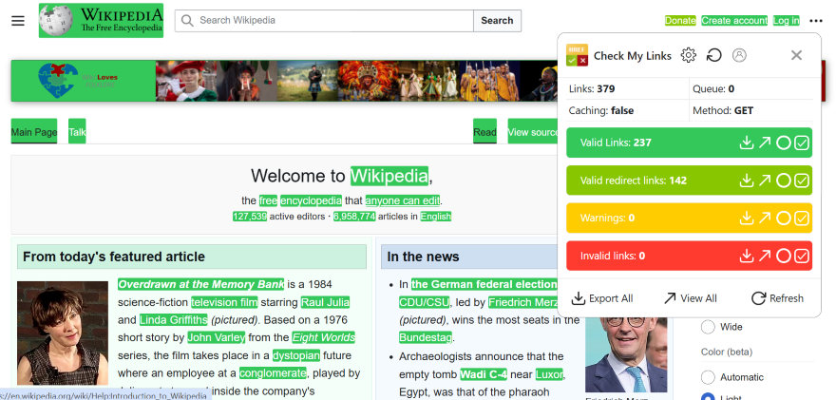Close the Check My Links panel

click(x=796, y=55)
